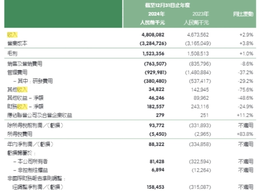
Task: Click the 毛利 row label
Action: (12, 54)
